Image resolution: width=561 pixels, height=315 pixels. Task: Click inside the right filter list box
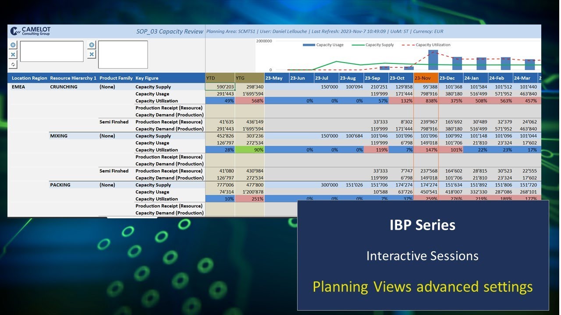click(x=123, y=55)
